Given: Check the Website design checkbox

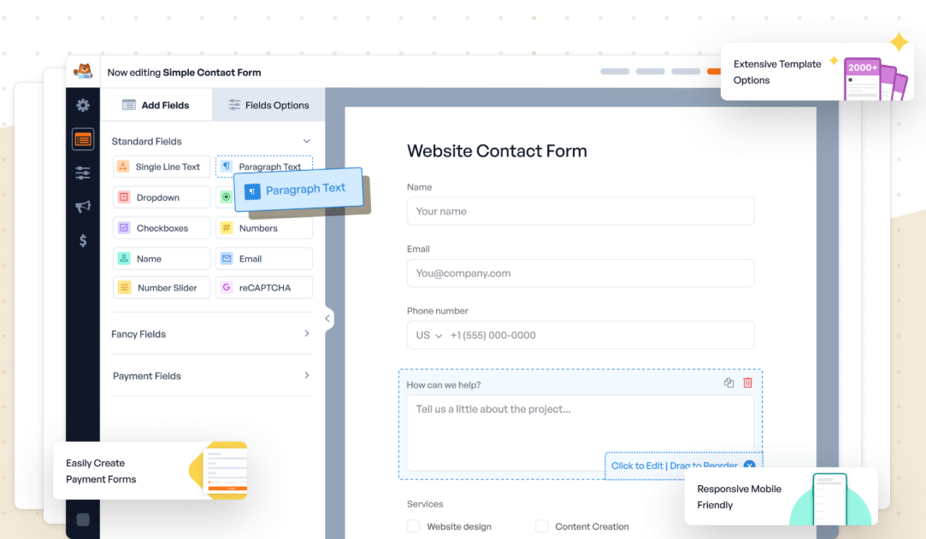Looking at the screenshot, I should [x=413, y=526].
